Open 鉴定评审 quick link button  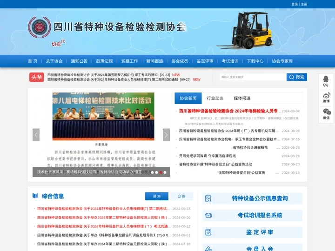coord(252,232)
